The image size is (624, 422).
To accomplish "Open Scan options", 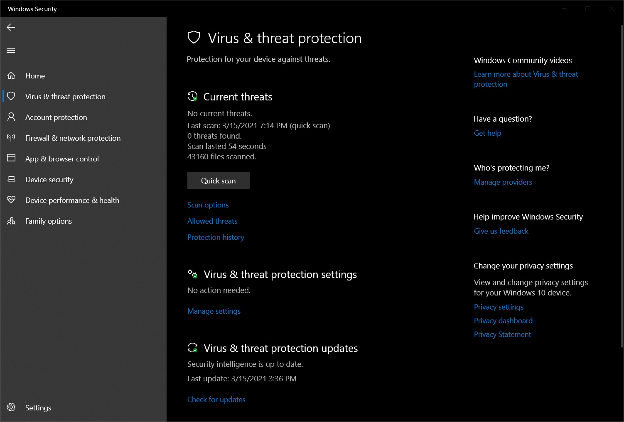I will coord(208,205).
